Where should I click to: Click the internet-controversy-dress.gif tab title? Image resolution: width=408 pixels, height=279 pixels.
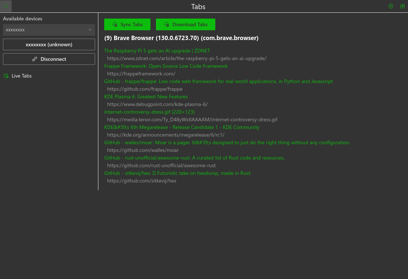point(149,112)
